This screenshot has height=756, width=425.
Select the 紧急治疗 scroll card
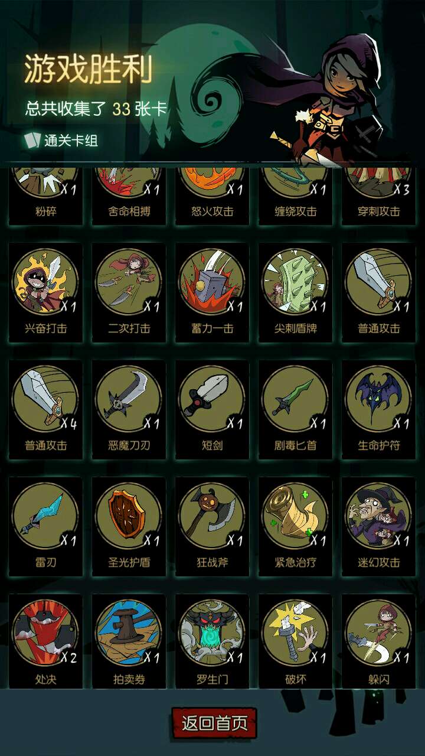(x=295, y=515)
